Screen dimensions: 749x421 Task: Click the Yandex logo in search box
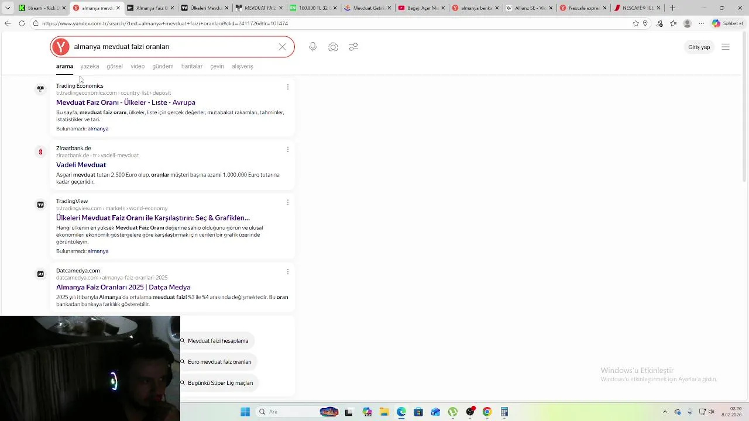pos(60,47)
